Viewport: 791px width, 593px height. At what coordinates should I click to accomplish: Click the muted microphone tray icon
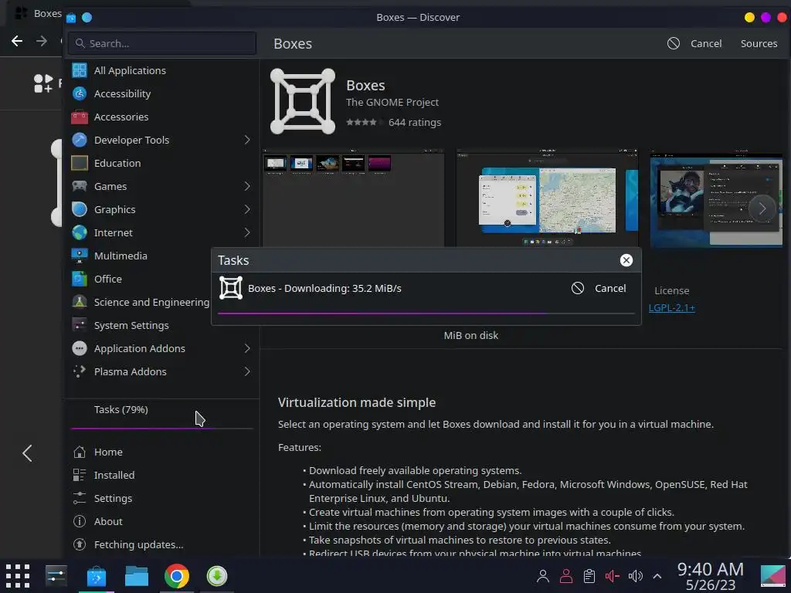(x=612, y=576)
